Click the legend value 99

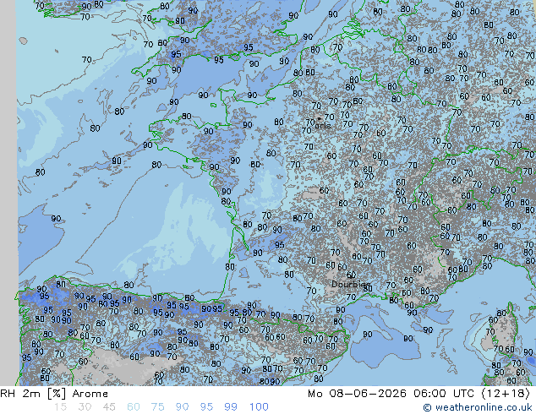point(231,407)
